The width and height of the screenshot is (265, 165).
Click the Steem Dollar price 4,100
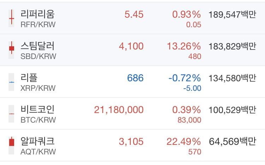coord(131,46)
